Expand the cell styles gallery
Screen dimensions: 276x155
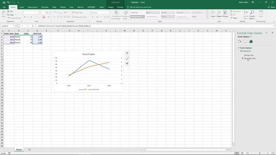207,18
